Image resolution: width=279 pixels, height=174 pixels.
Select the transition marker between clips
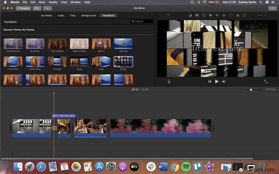click(54, 128)
